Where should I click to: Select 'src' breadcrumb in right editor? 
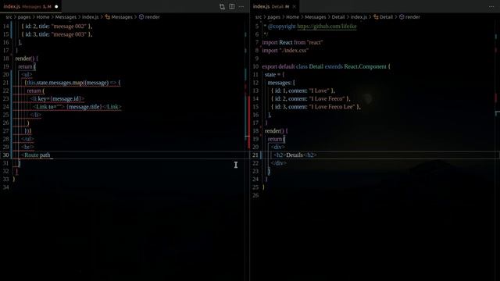click(259, 17)
